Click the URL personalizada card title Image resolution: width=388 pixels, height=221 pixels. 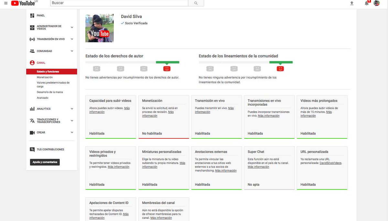(314, 152)
